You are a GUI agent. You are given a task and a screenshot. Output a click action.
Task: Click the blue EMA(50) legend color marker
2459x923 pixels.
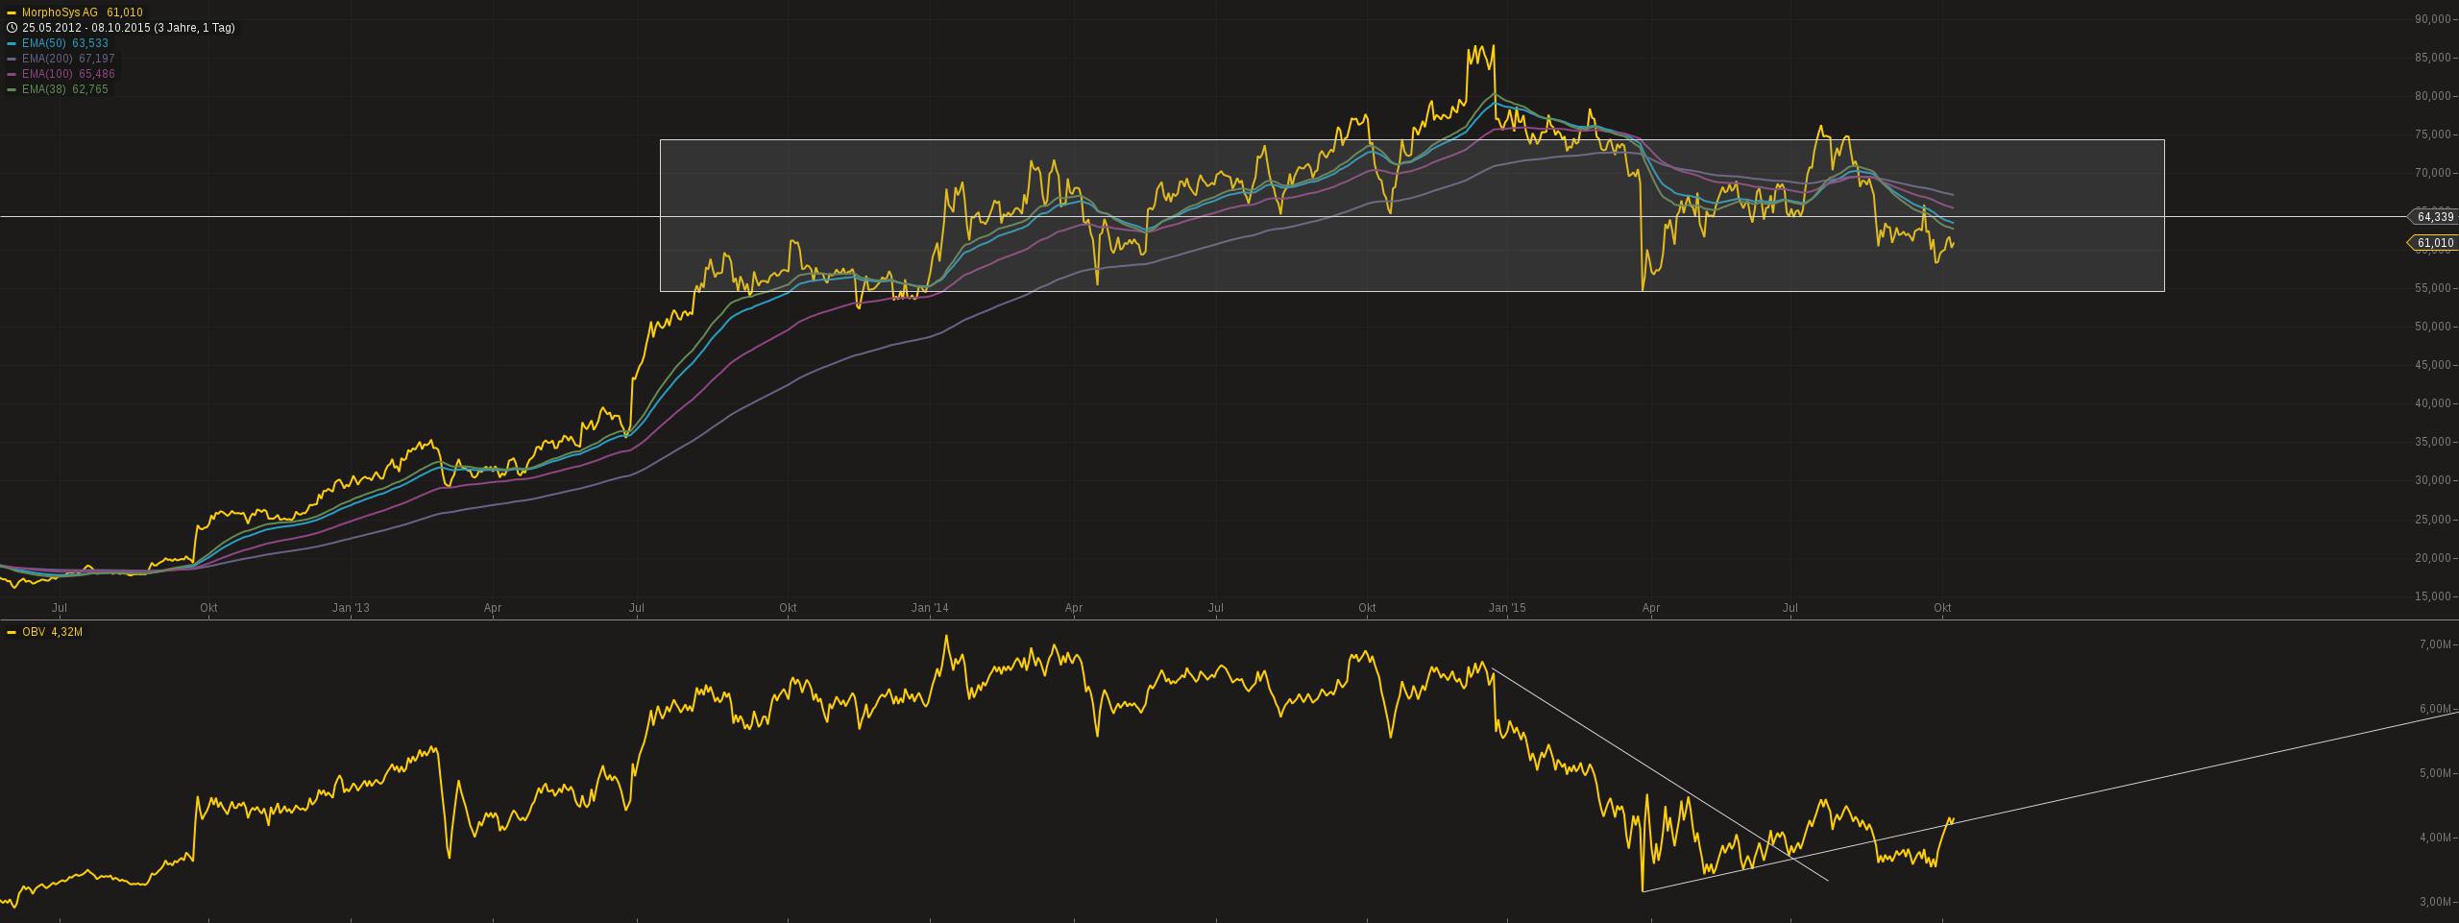click(12, 43)
